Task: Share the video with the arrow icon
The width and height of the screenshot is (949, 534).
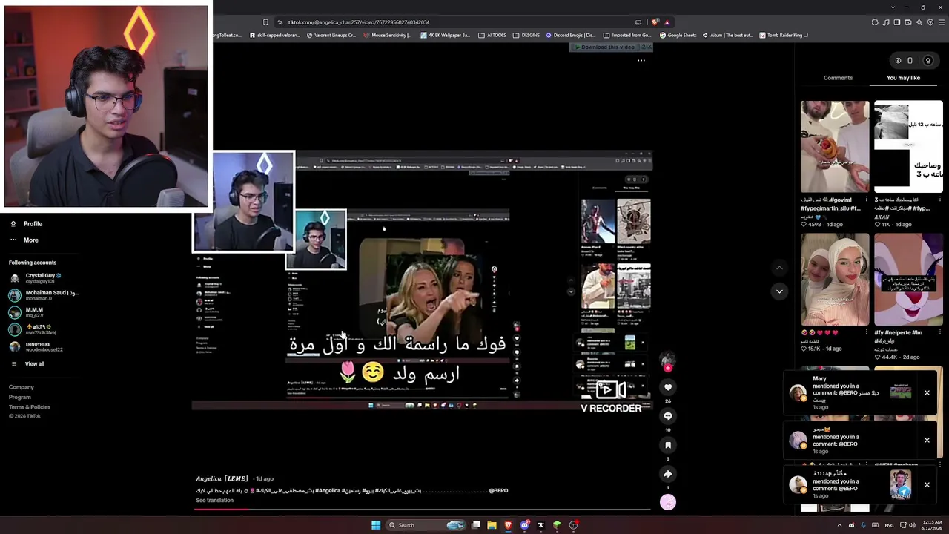Action: pyautogui.click(x=668, y=474)
